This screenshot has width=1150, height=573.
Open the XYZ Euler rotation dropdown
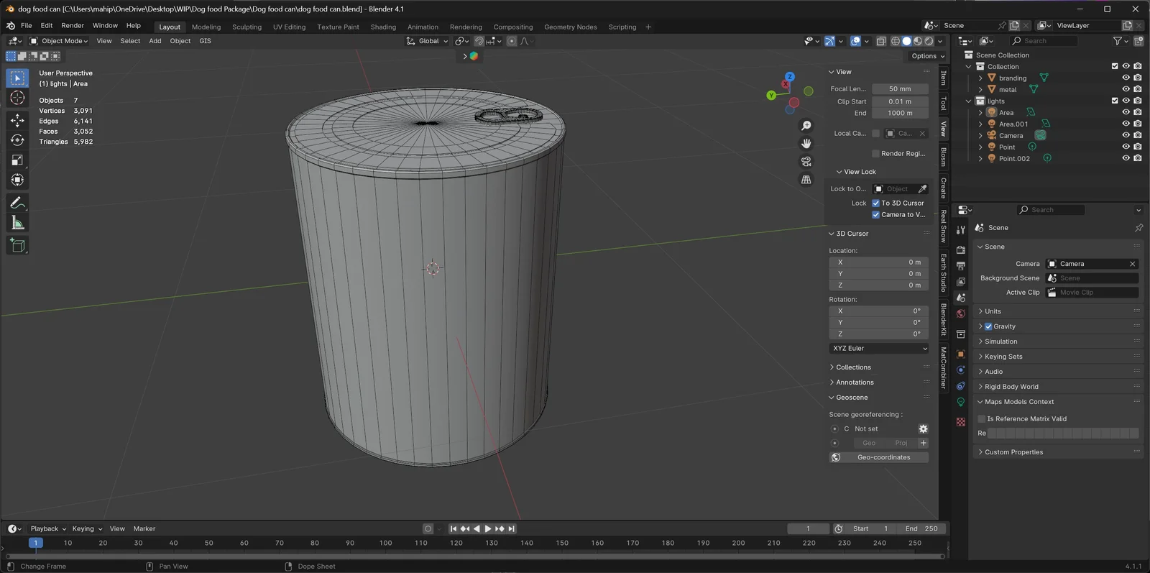(x=879, y=349)
